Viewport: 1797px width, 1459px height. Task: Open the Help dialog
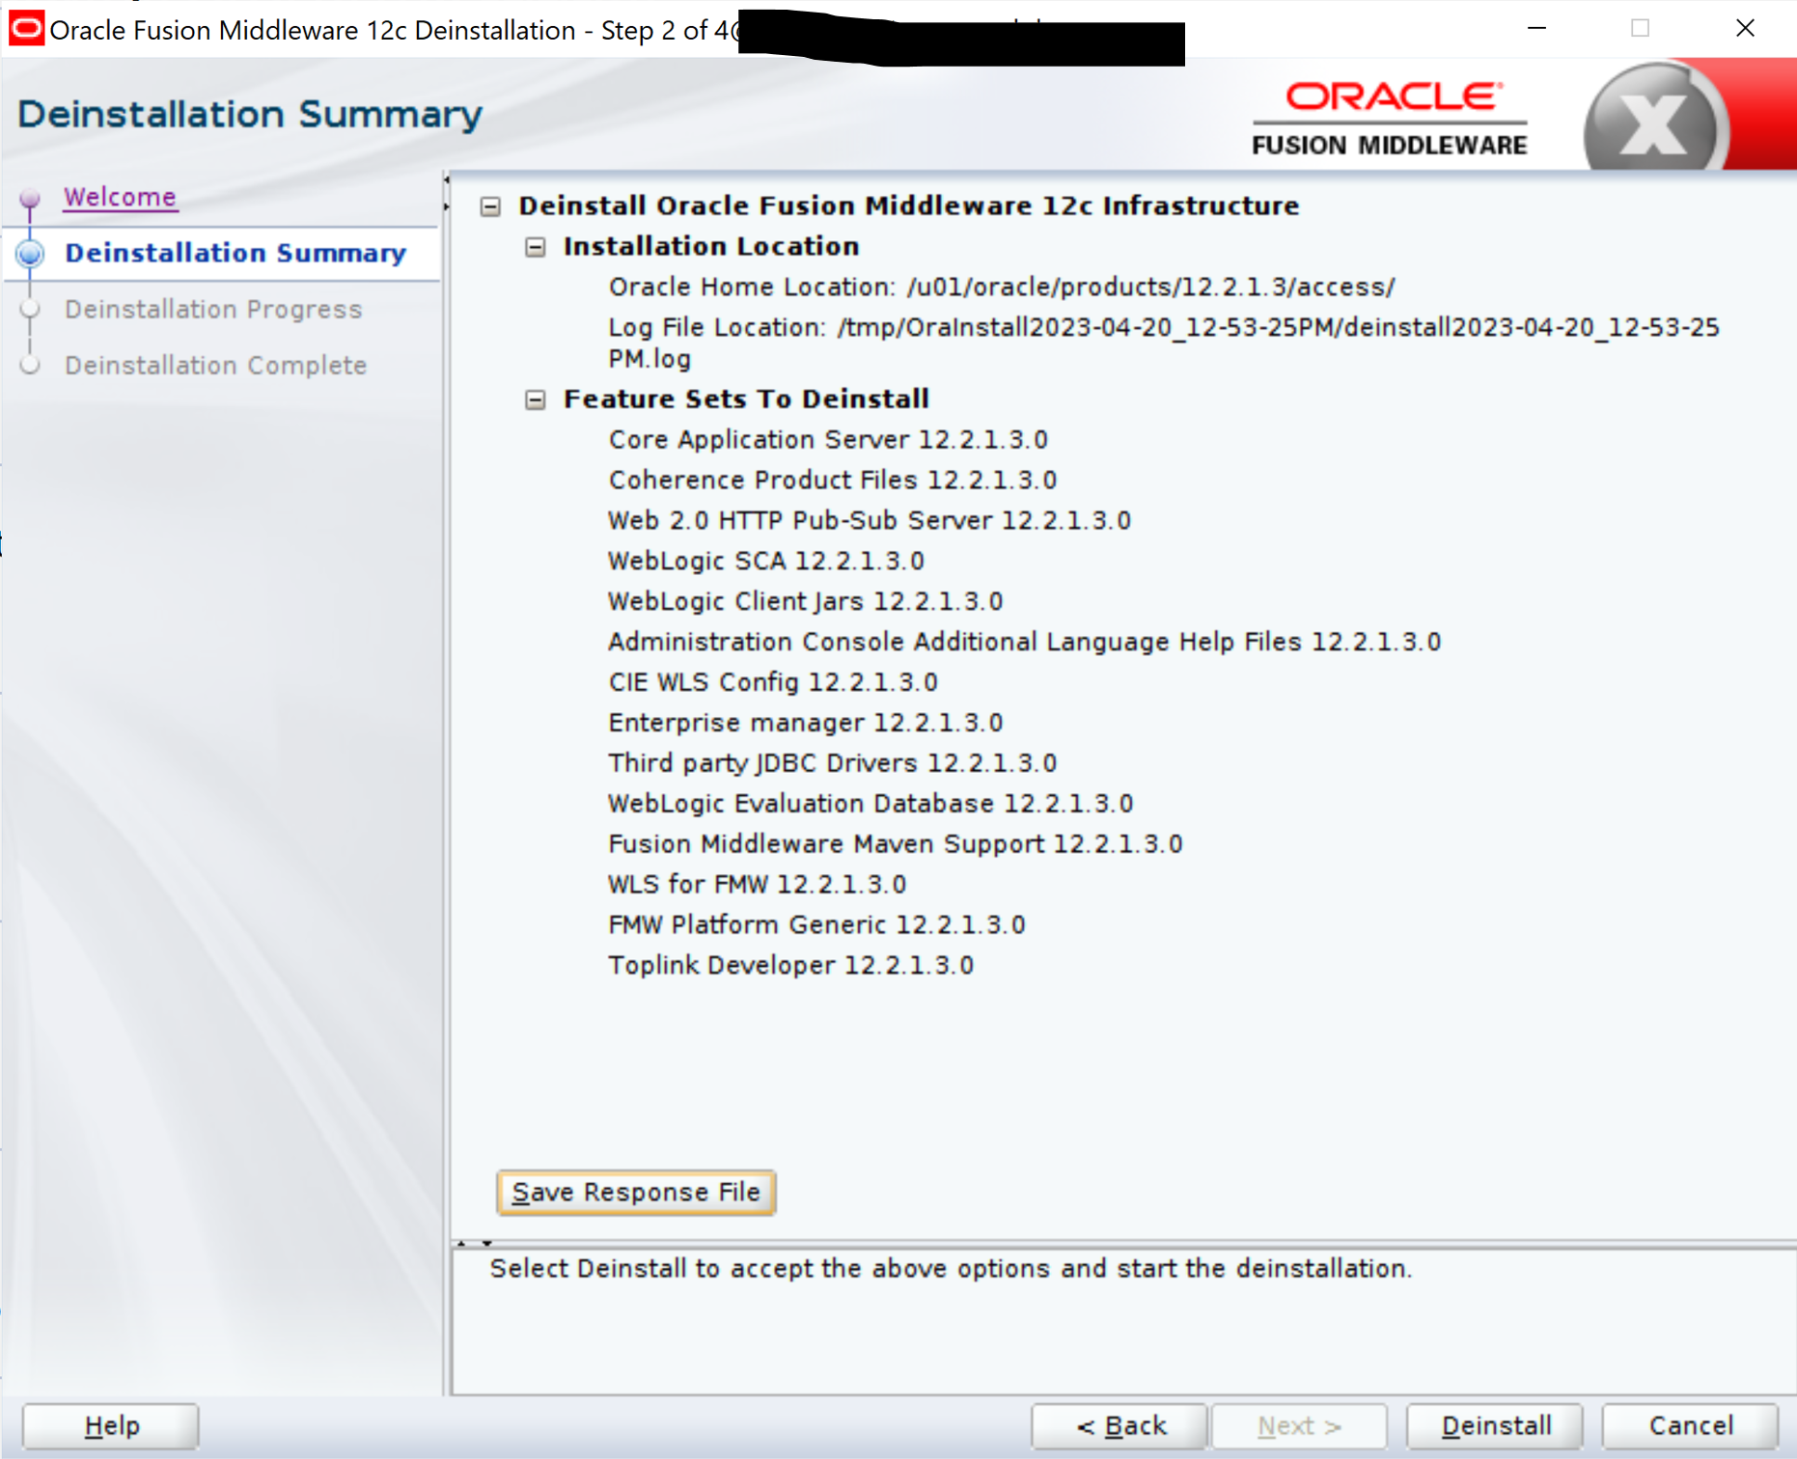[111, 1425]
